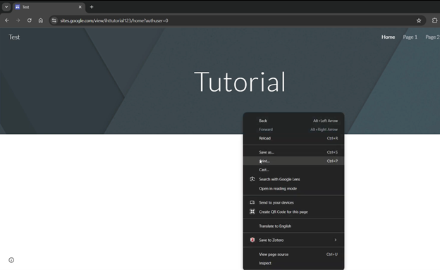The height and width of the screenshot is (270, 440).
Task: Go to the Home navigation link
Action: click(388, 37)
